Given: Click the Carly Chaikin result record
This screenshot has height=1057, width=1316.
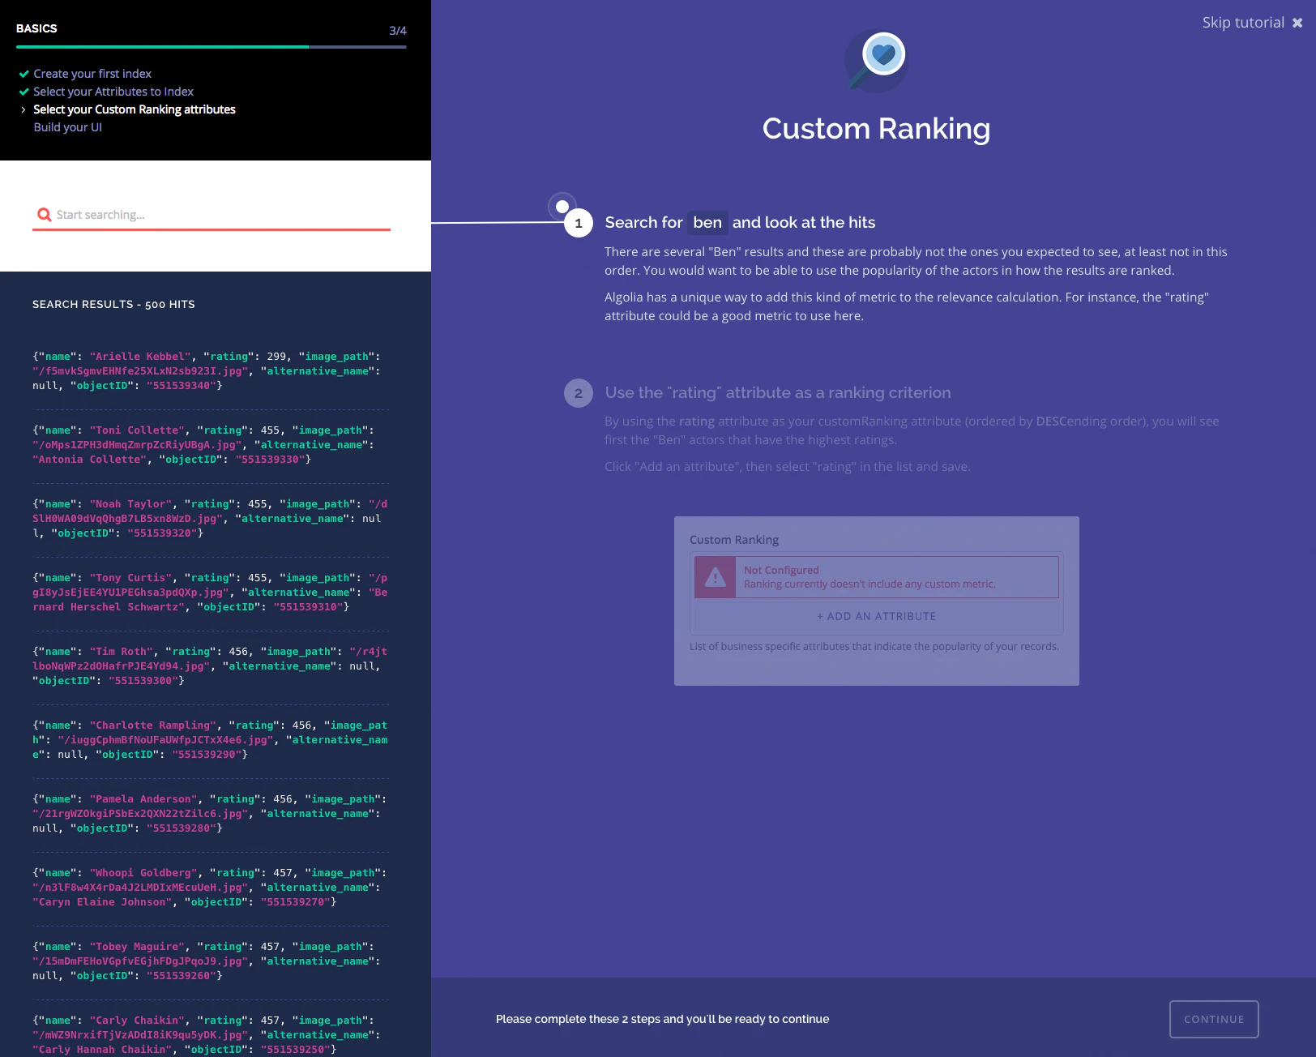Looking at the screenshot, I should 210,1035.
